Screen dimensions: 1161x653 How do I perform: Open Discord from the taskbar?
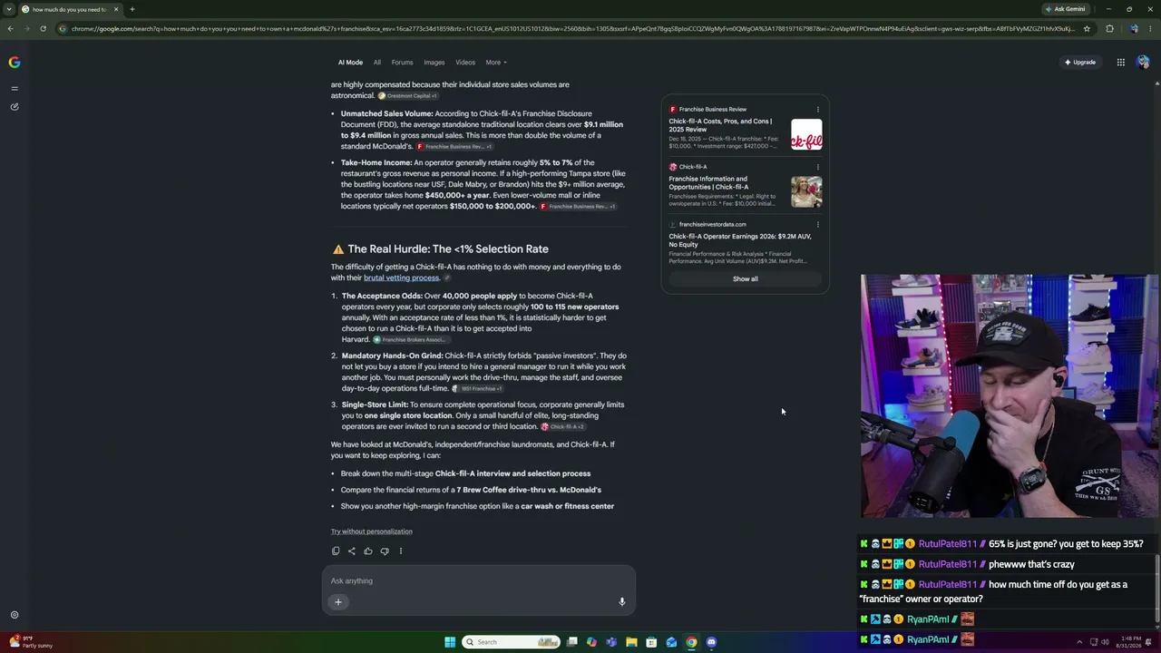(711, 642)
